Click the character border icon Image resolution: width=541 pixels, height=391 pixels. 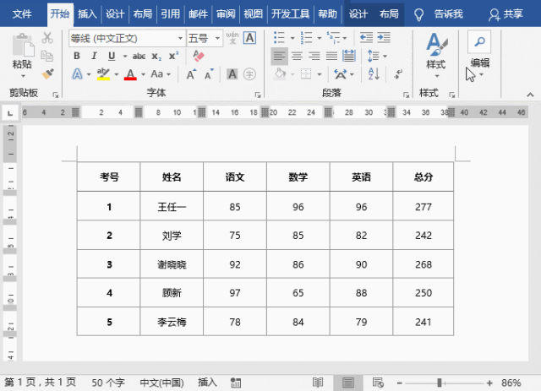pos(250,38)
